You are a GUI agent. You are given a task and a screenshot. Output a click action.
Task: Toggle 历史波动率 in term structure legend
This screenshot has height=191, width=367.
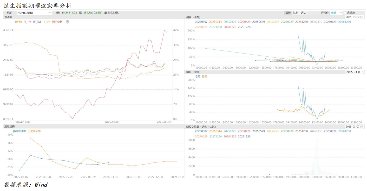coord(34,131)
